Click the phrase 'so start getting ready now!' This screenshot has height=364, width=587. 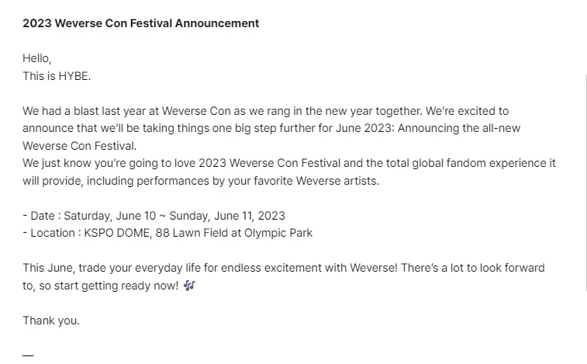[x=109, y=286]
